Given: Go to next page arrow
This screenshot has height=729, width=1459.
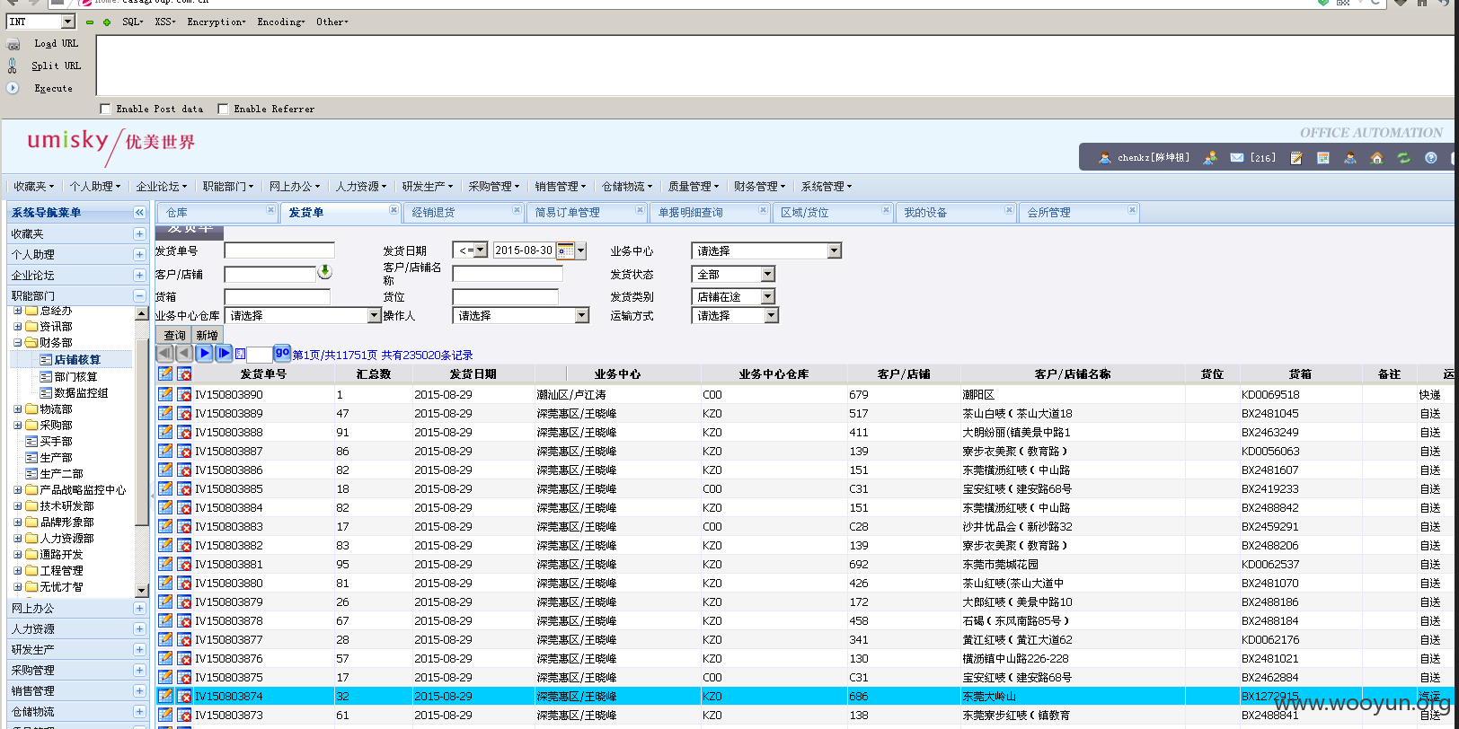Looking at the screenshot, I should click(x=205, y=354).
